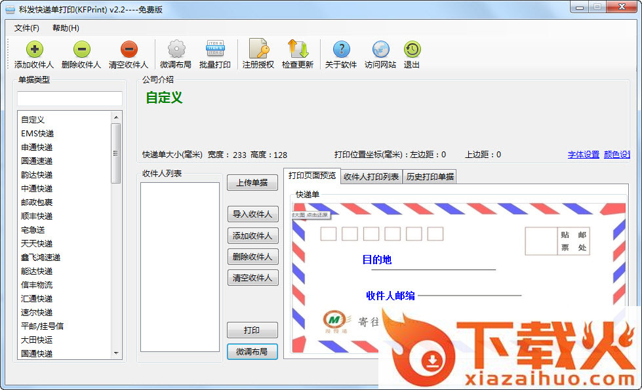Viewport: 642px width, 390px height.
Task: Open Register License (注册授权) key icon
Action: [258, 50]
